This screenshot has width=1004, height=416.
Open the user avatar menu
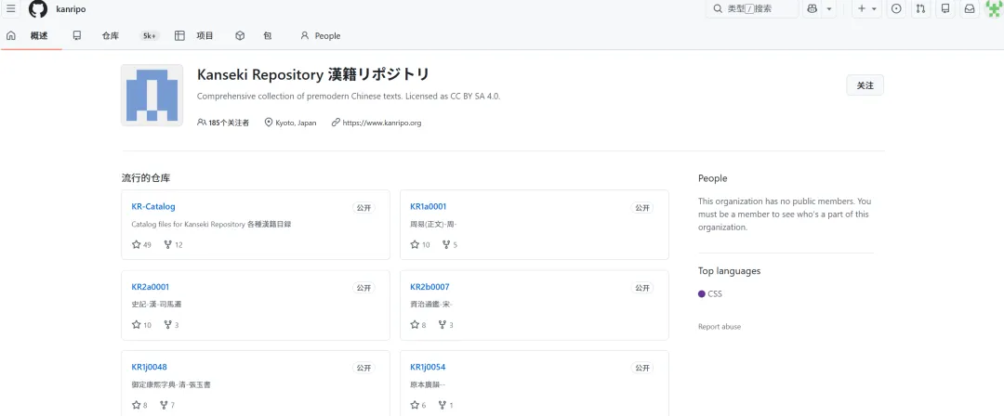click(x=993, y=9)
